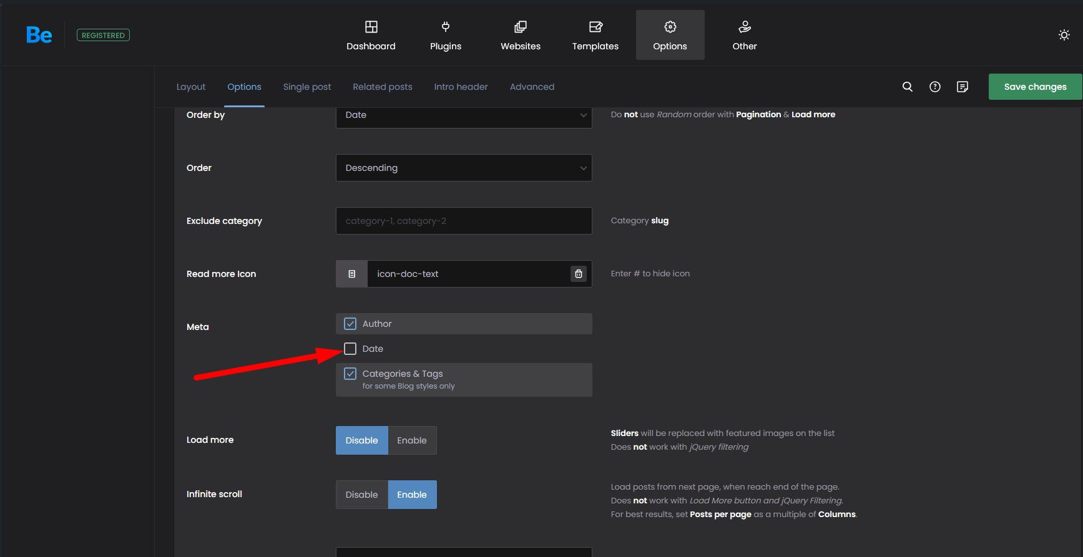
Task: Check the Date meta checkbox
Action: [x=350, y=349]
